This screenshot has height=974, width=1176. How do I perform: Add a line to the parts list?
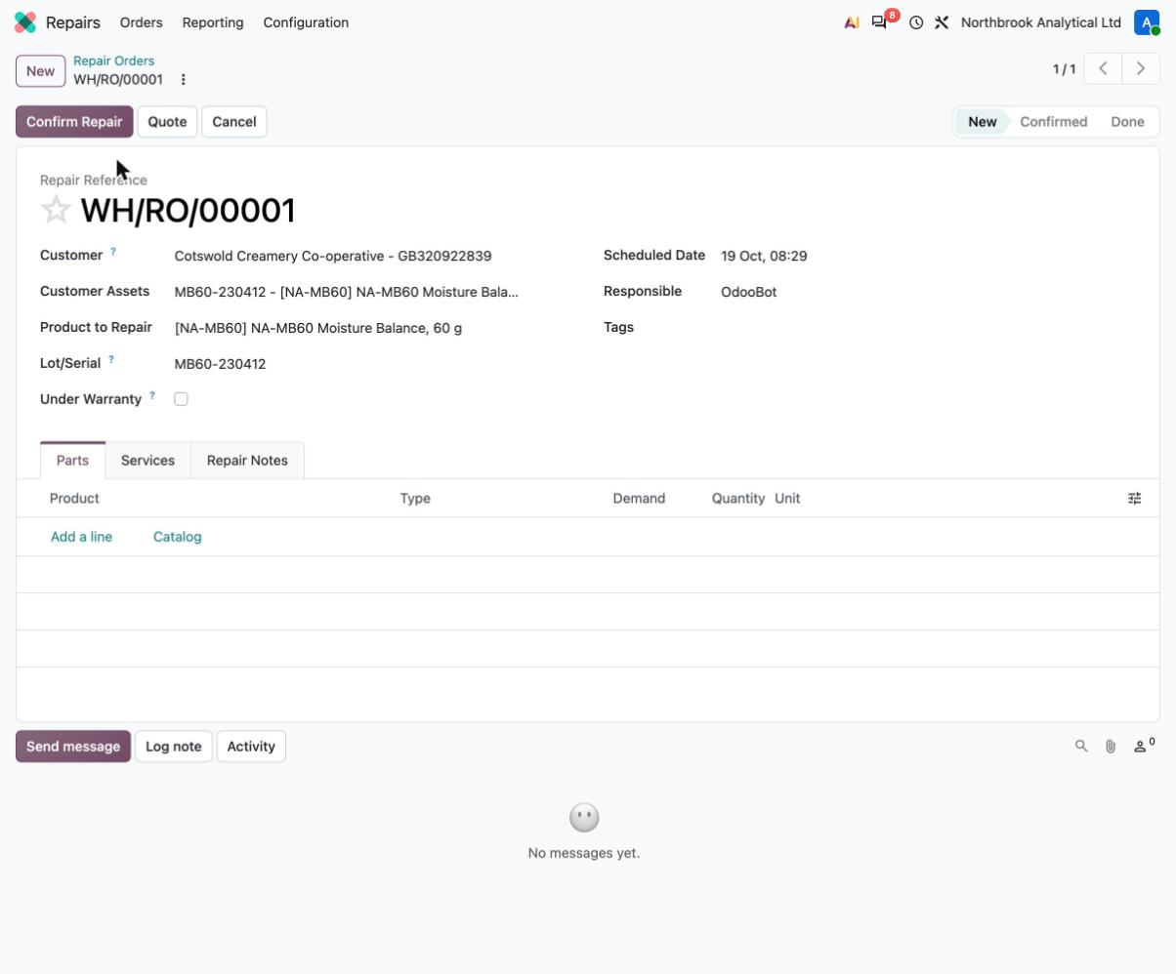(81, 537)
